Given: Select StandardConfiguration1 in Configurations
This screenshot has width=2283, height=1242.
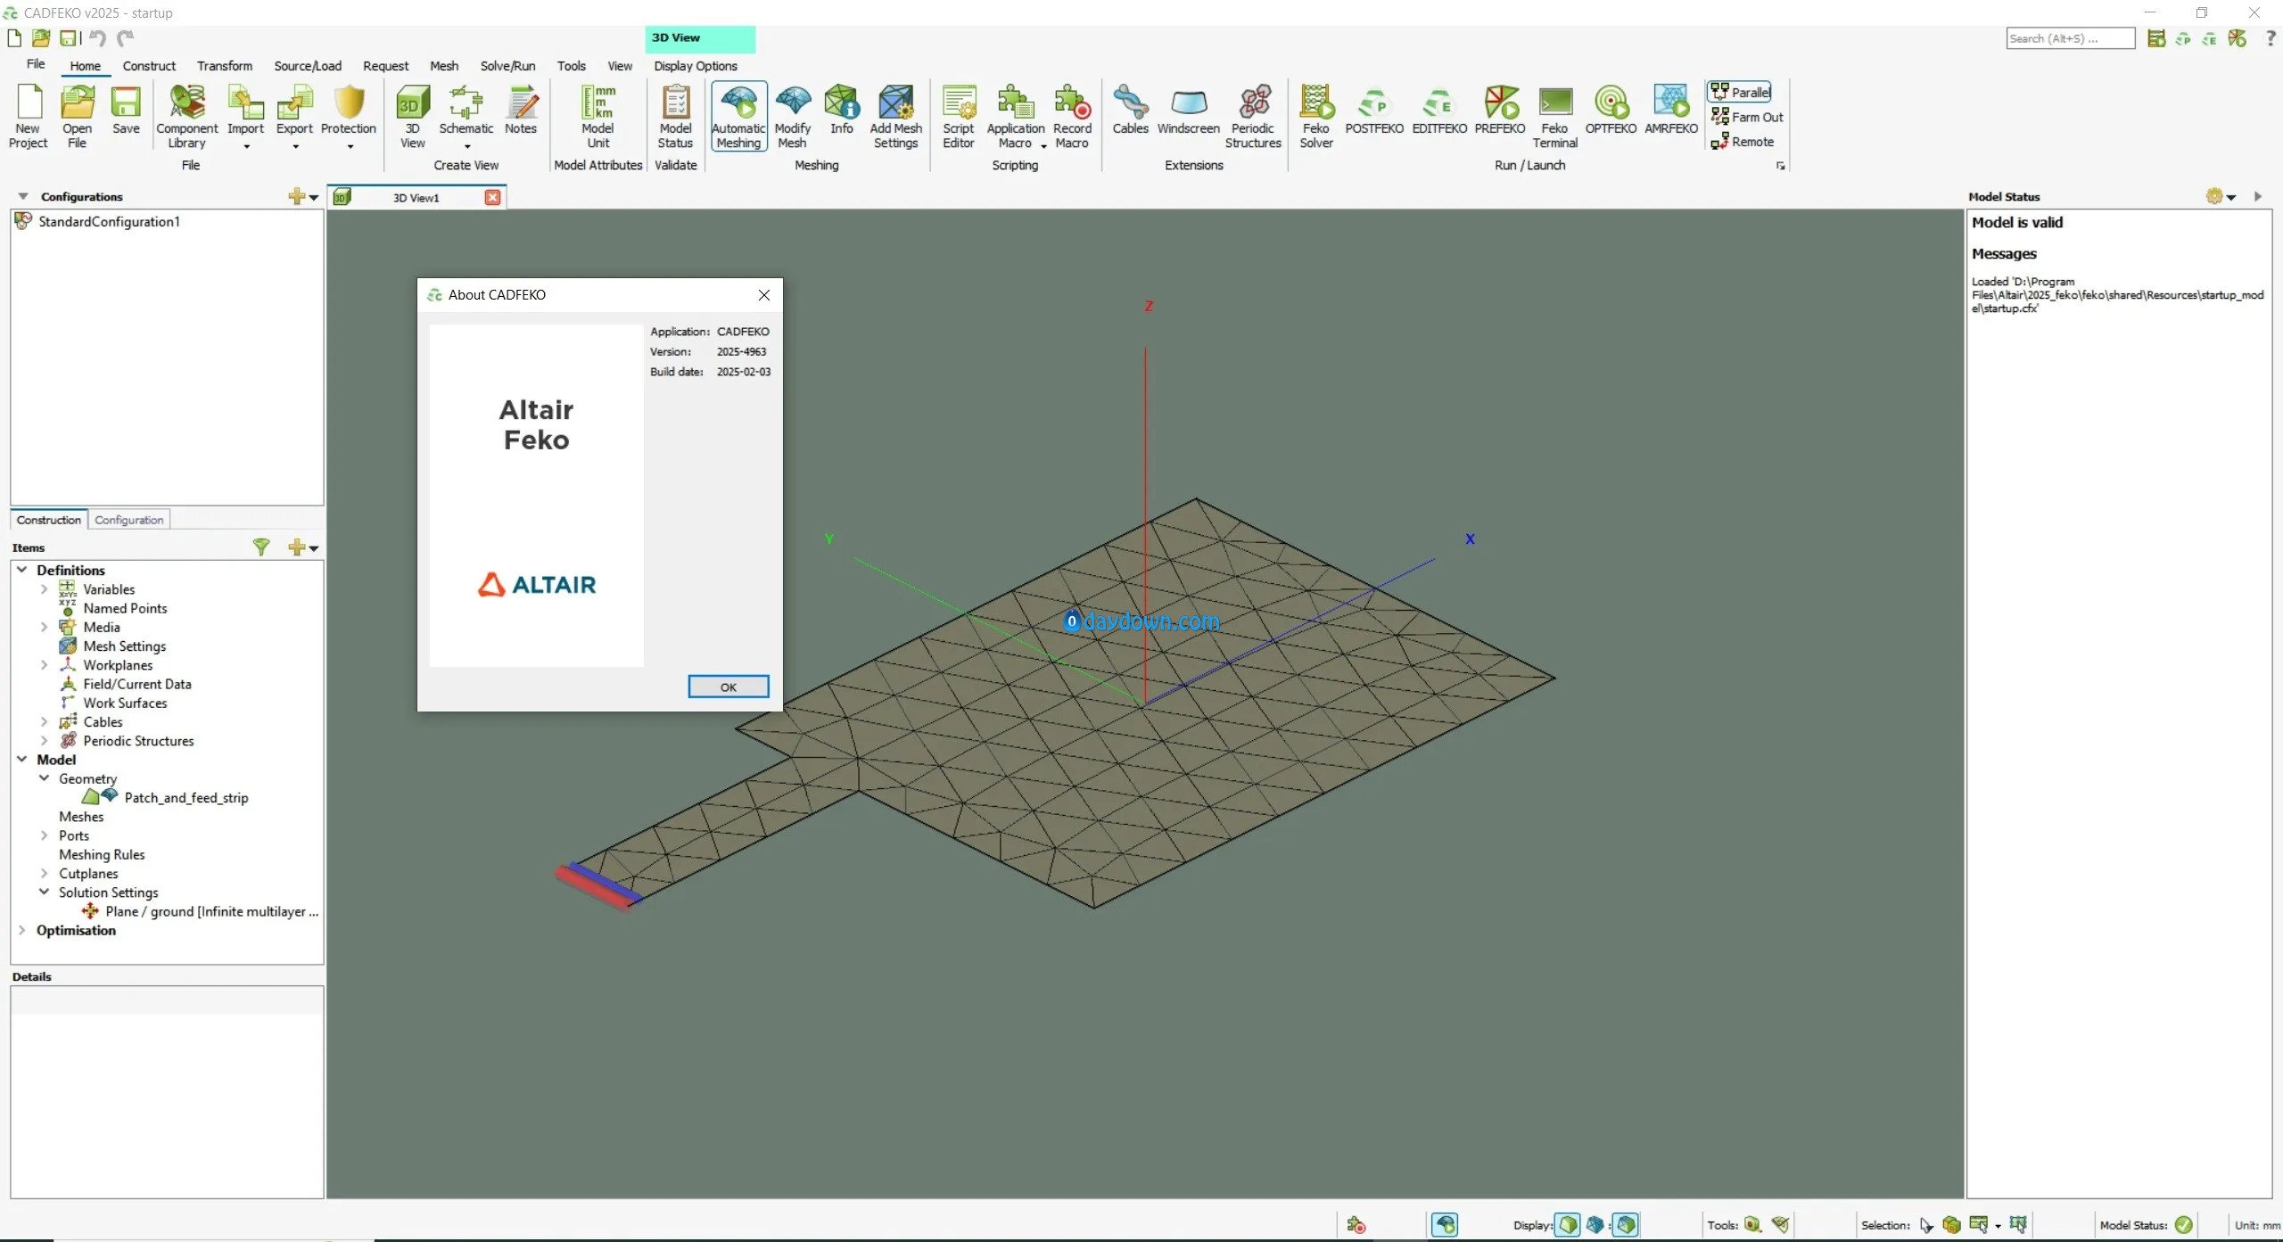Looking at the screenshot, I should (109, 221).
